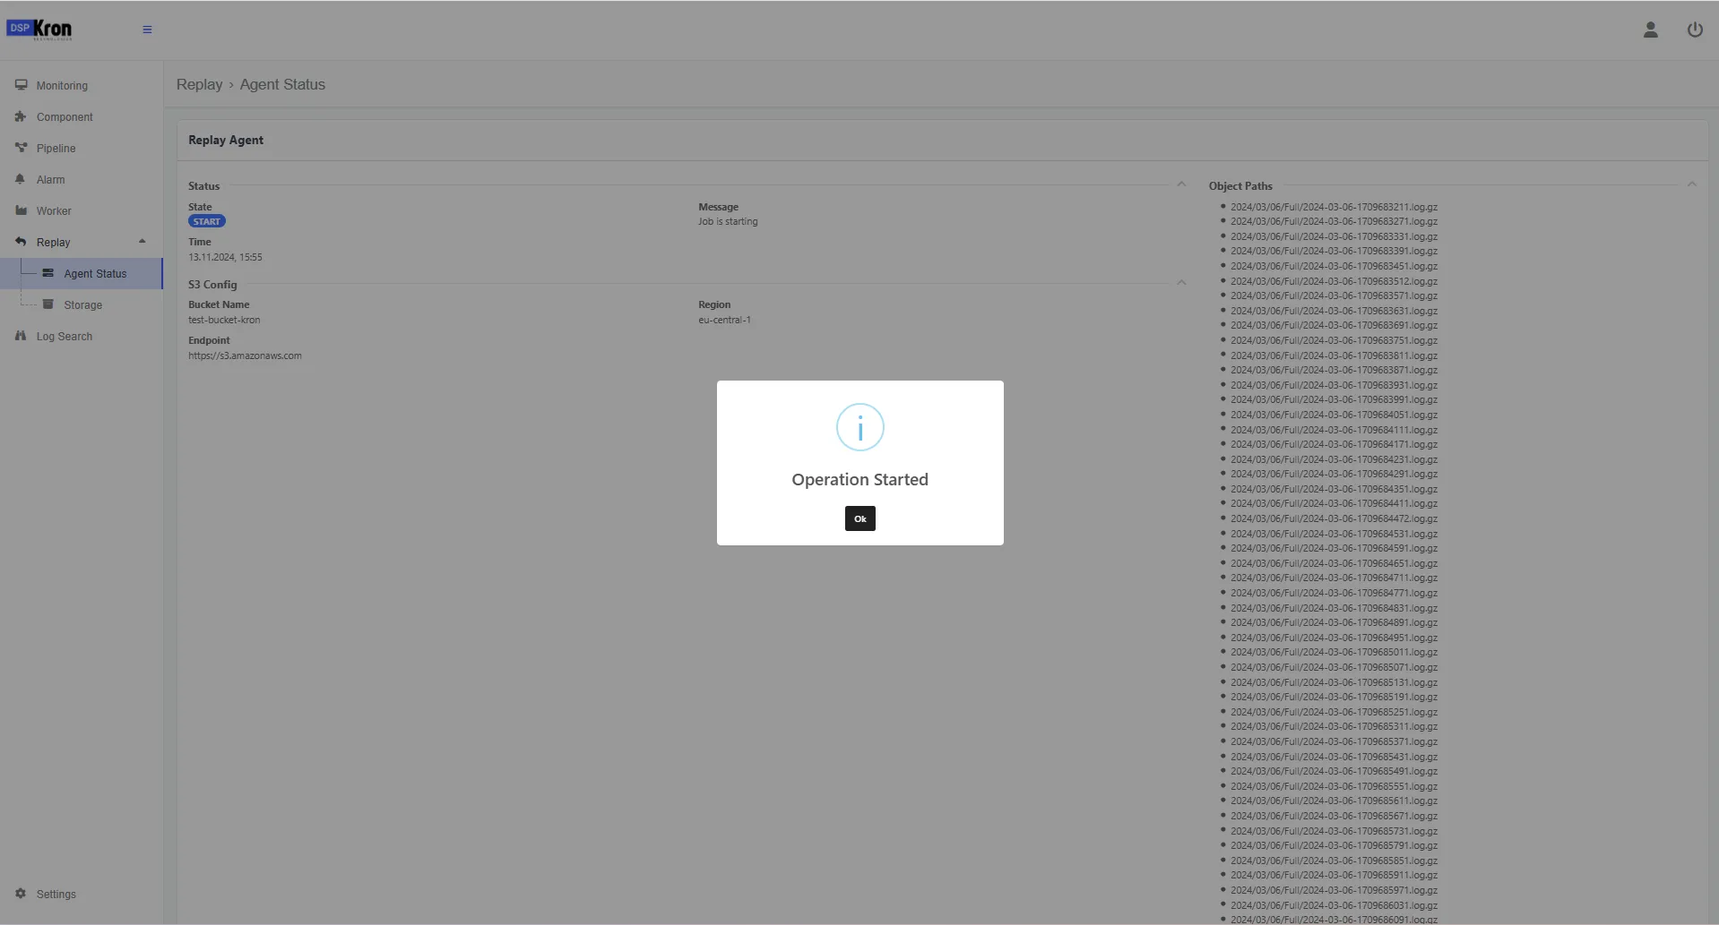Click the Agent Status server icon

click(48, 273)
